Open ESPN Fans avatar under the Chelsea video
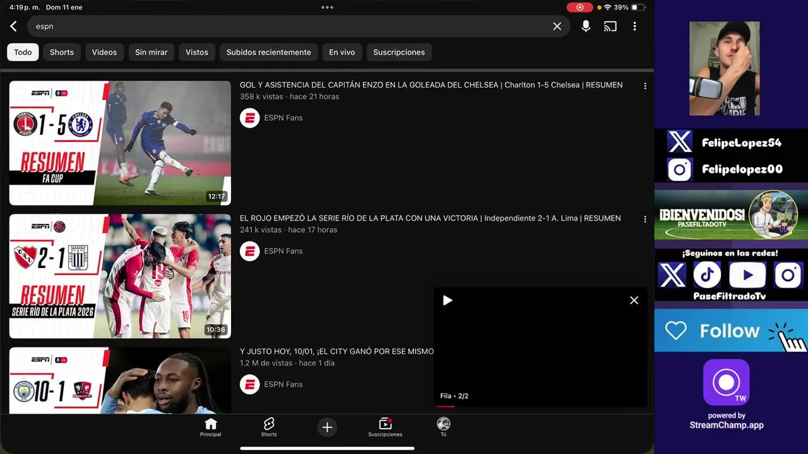The image size is (808, 454). (x=250, y=118)
